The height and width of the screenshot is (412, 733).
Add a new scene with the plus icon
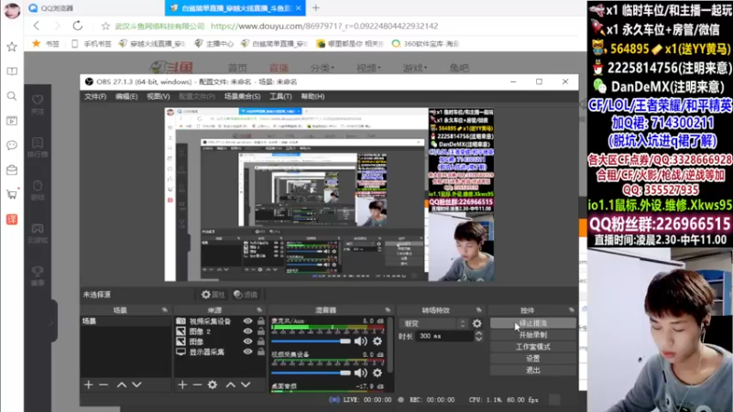(88, 385)
